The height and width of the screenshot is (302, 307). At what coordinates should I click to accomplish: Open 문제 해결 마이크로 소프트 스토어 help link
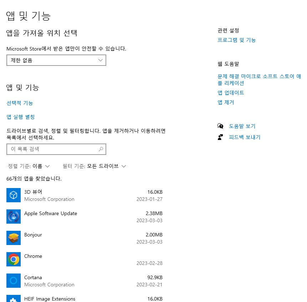(x=259, y=80)
